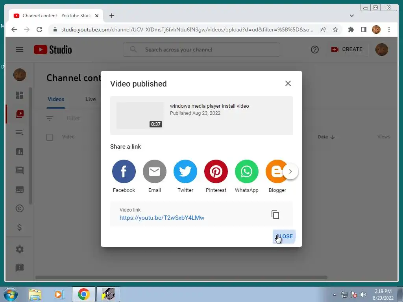Open Settings gear in sidebar
Screen dimensions: 403x302
[20, 249]
